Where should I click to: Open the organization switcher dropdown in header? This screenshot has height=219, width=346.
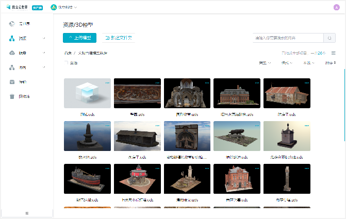pyautogui.click(x=75, y=7)
